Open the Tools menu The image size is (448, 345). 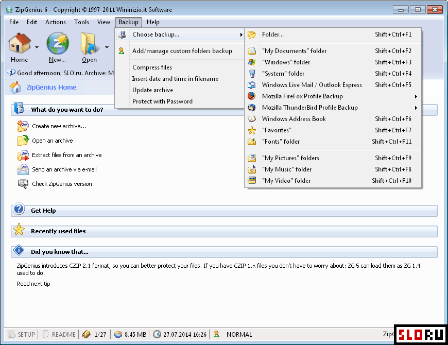[81, 22]
